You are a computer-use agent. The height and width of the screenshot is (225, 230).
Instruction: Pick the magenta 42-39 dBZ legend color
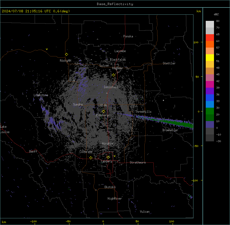[x=210, y=84]
